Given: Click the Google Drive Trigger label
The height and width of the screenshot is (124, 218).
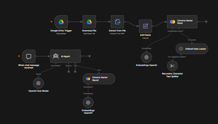Looking at the screenshot, I should [61, 31].
